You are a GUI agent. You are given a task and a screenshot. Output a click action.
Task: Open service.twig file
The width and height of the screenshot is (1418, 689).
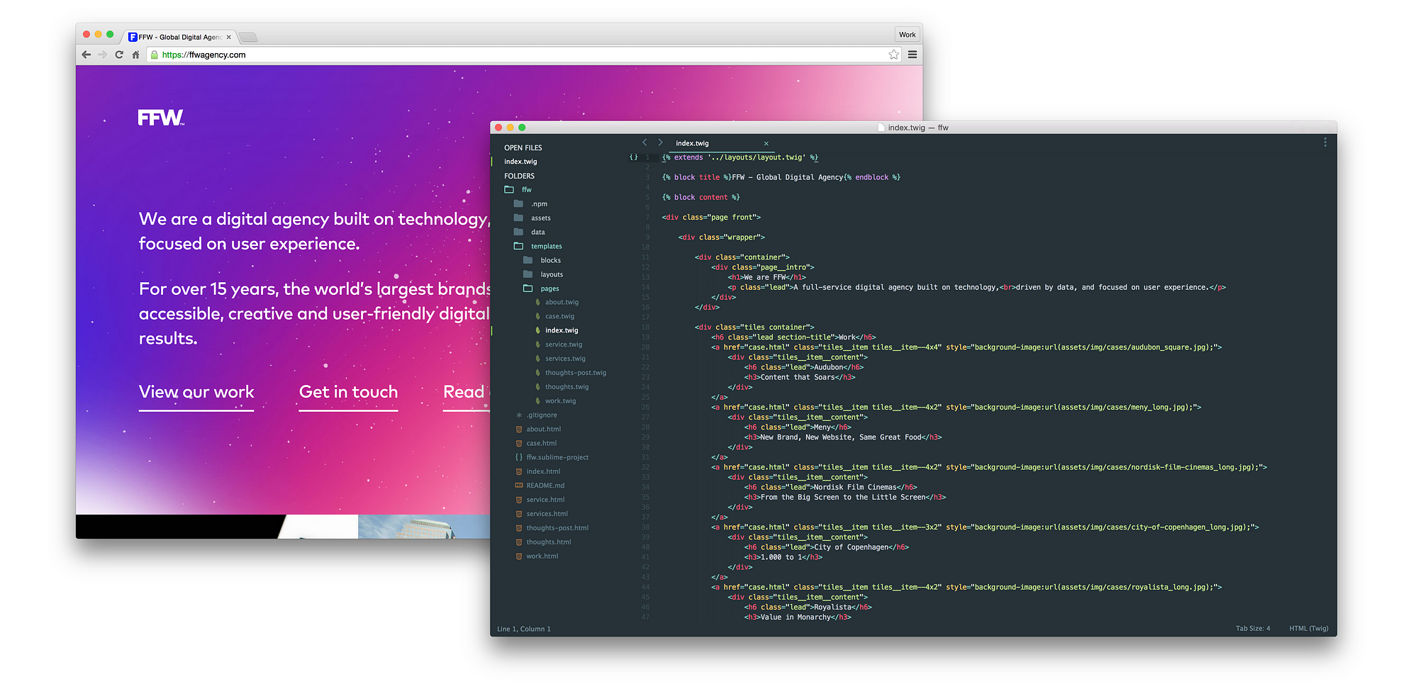point(564,344)
